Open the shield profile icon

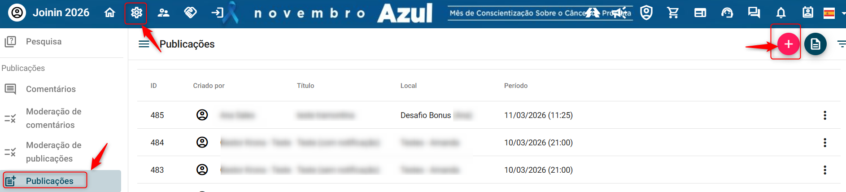click(x=646, y=13)
